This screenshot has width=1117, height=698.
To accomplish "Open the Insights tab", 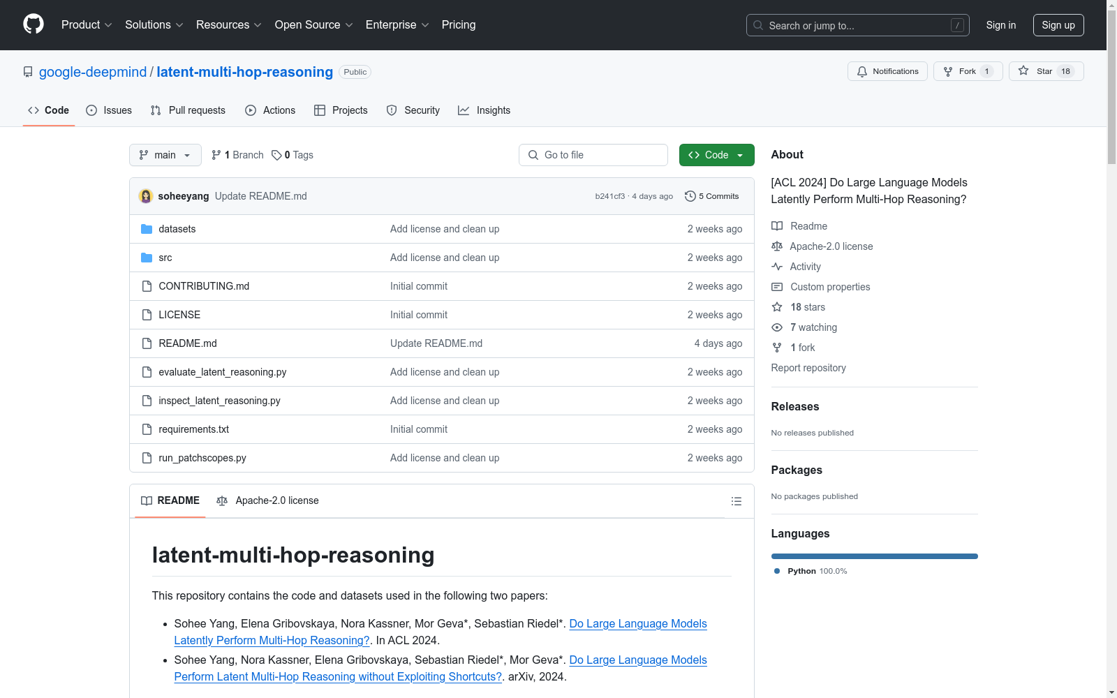I will pyautogui.click(x=484, y=110).
